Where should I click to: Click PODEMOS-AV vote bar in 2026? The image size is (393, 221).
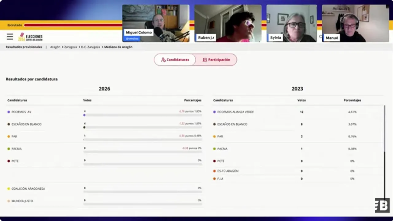tap(142, 115)
